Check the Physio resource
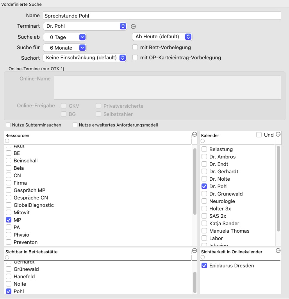The width and height of the screenshot is (289, 299). coord(8,235)
